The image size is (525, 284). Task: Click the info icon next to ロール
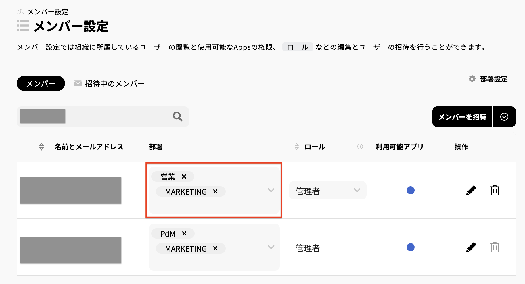[360, 146]
